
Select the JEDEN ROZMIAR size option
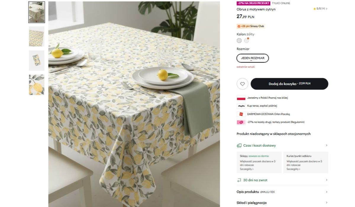click(253, 58)
